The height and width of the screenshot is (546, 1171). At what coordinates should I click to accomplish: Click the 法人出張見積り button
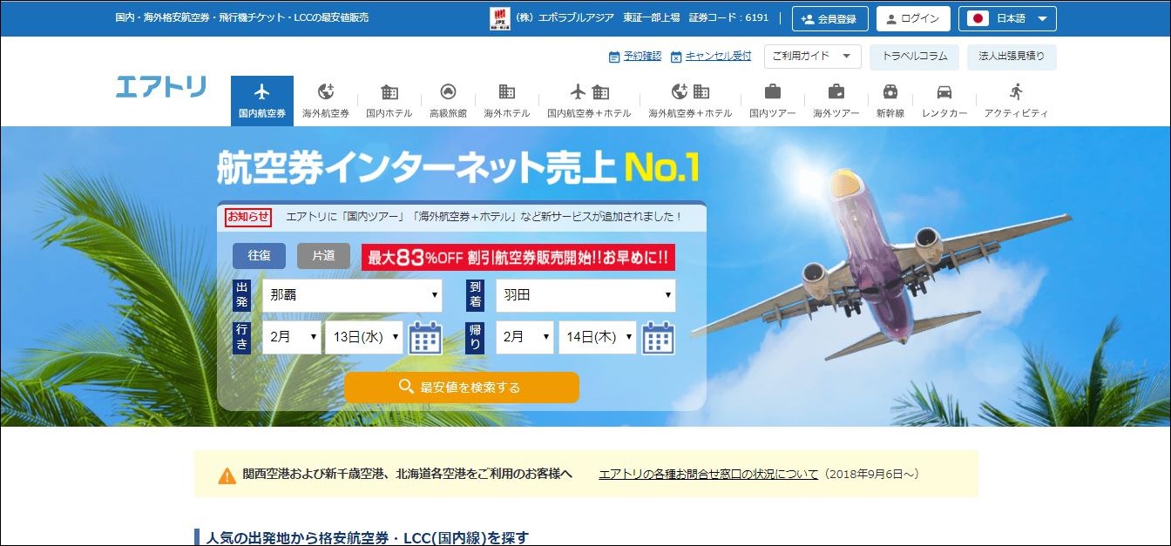tap(1012, 57)
